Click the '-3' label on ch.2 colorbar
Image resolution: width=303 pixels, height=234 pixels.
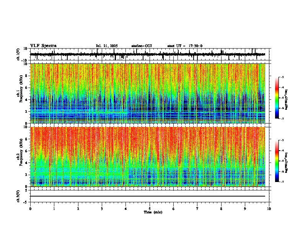282,140
